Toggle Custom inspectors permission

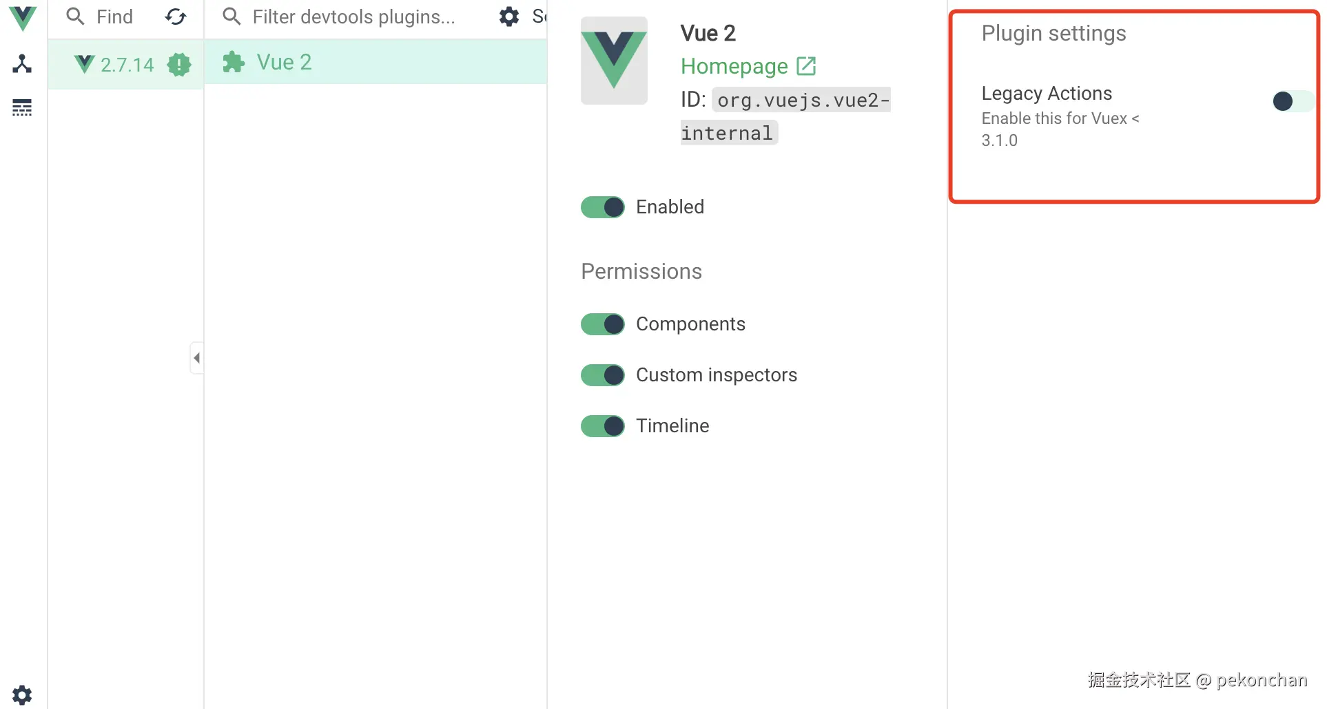point(603,375)
